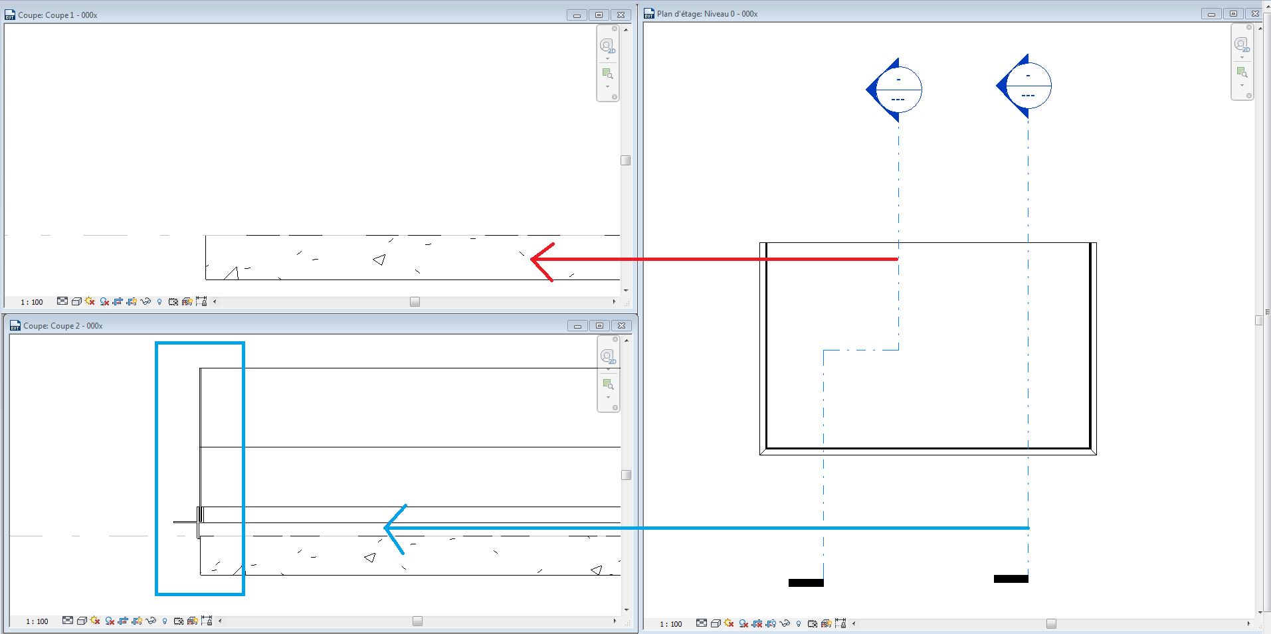Close the navigation bar in Coupe 1 view
The image size is (1271, 634).
615,29
